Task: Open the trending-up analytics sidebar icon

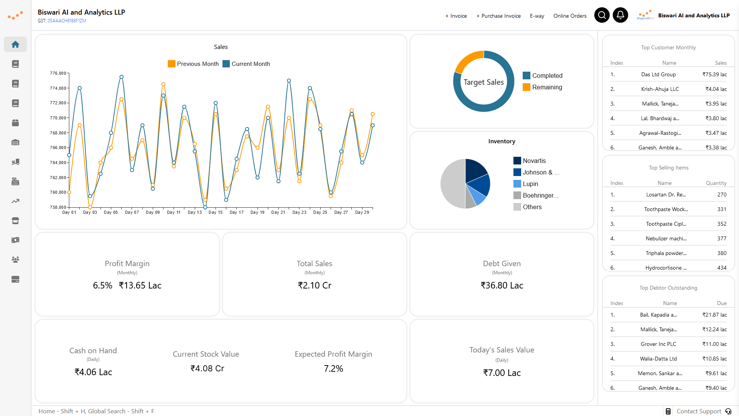Action: [x=15, y=201]
